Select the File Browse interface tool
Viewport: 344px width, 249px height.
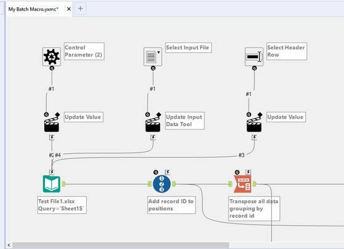point(153,57)
